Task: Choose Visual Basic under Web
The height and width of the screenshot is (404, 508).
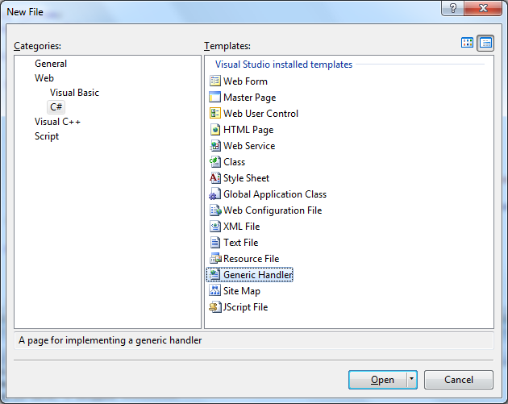Action: [74, 93]
